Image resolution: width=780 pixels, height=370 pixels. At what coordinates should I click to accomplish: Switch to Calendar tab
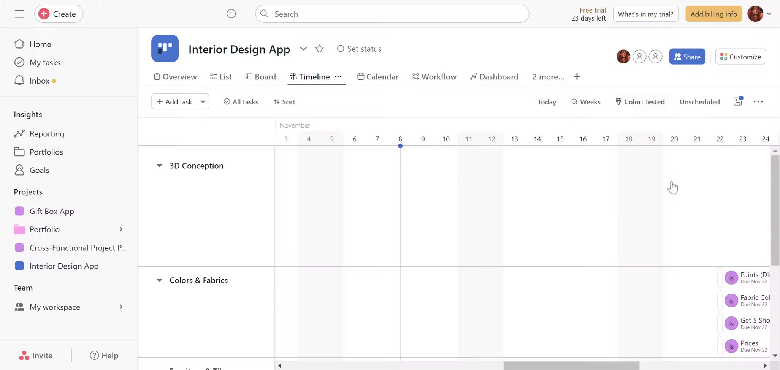click(378, 77)
